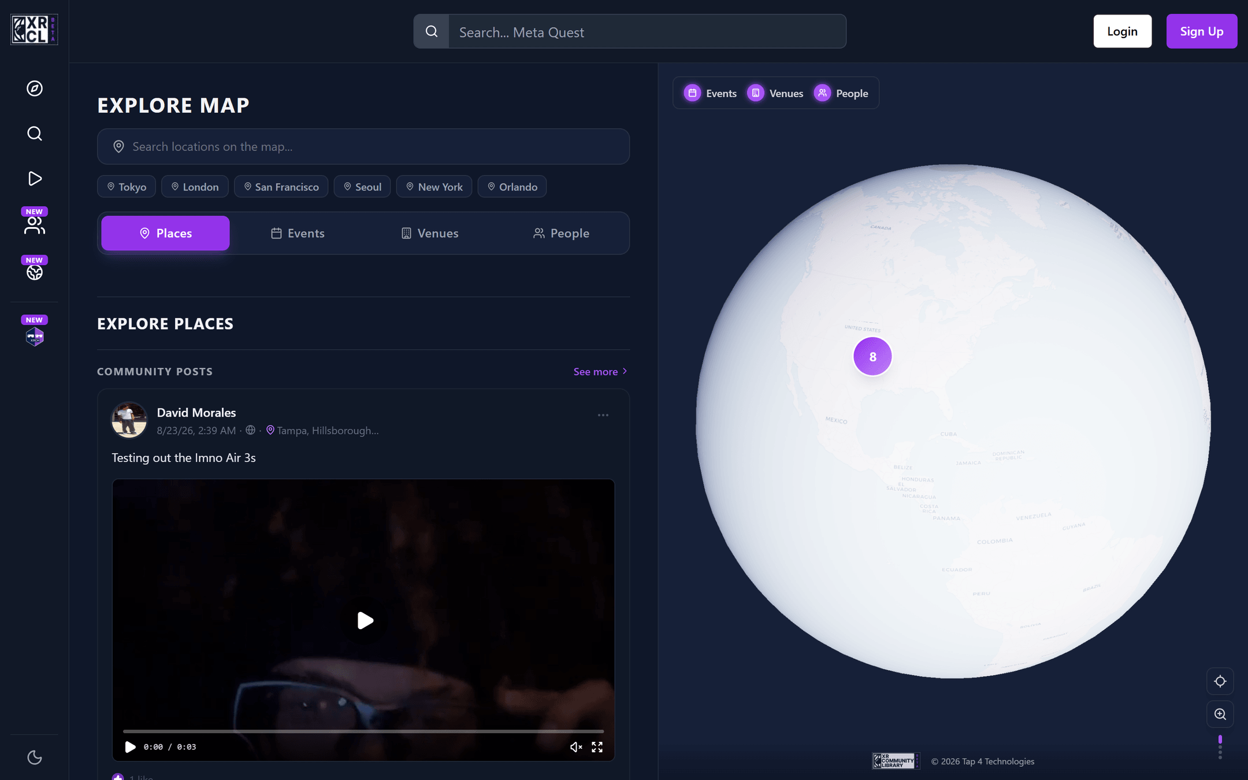The width and height of the screenshot is (1248, 780).
Task: Toggle People filter on the map
Action: (x=841, y=93)
